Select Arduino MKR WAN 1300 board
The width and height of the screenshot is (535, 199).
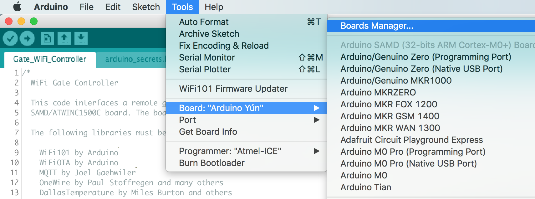click(x=431, y=128)
